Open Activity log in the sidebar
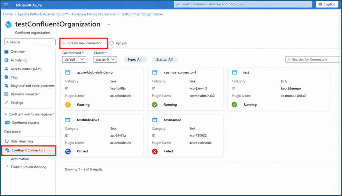Viewport: 342px width, 196px height. tap(19, 60)
